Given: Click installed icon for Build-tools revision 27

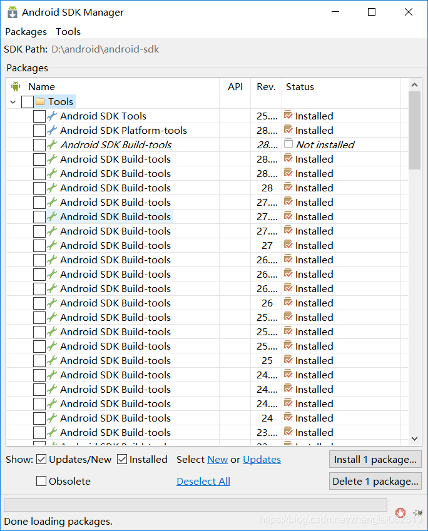Looking at the screenshot, I should [288, 245].
